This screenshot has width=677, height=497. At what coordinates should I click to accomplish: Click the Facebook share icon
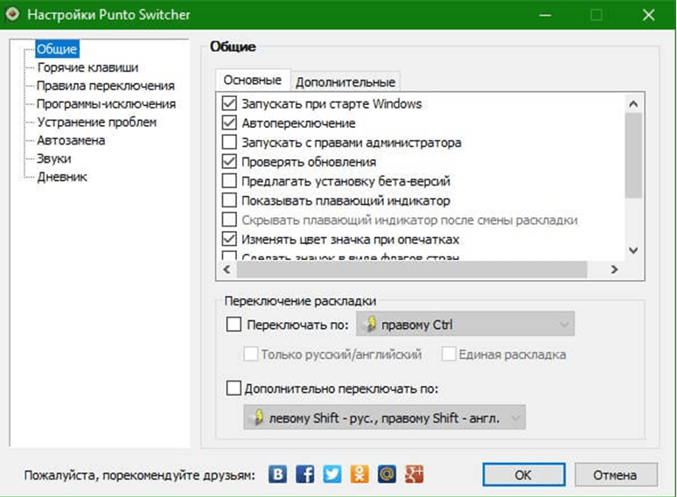click(x=305, y=474)
